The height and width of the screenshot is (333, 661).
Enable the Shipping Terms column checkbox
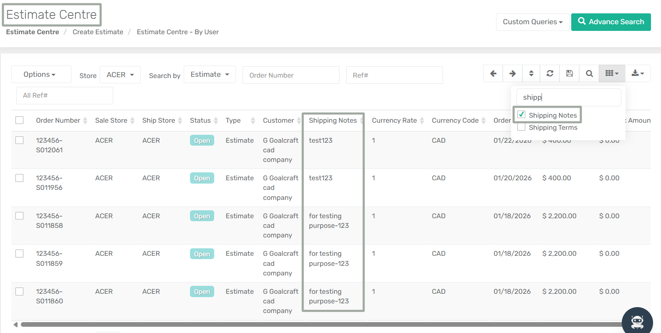(522, 127)
